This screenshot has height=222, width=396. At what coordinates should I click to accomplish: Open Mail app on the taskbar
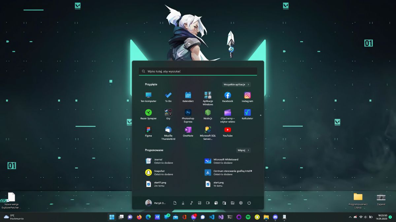tap(176, 217)
